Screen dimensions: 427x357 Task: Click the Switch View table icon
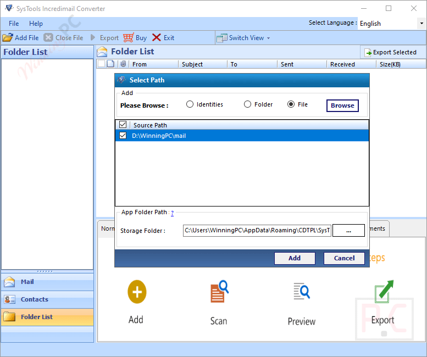click(x=222, y=38)
